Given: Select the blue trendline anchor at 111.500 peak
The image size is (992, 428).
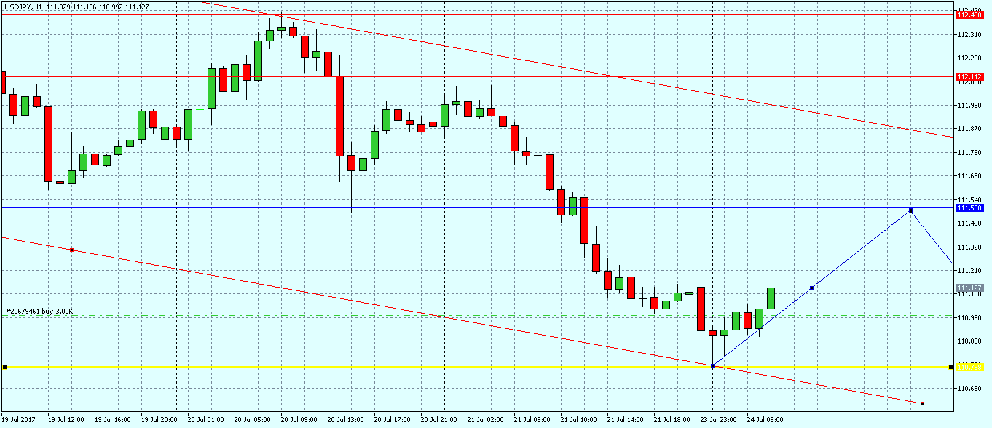Looking at the screenshot, I should [x=910, y=211].
